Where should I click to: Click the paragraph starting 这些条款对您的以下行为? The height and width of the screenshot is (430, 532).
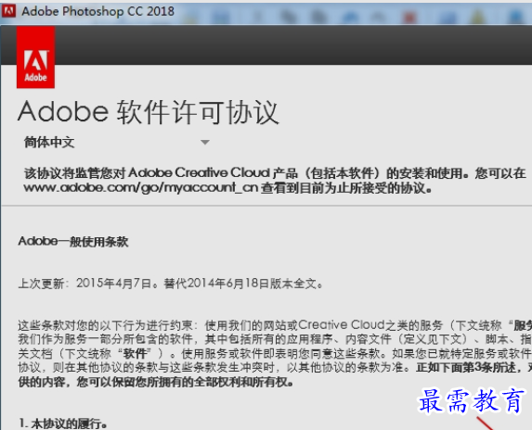pyautogui.click(x=275, y=353)
